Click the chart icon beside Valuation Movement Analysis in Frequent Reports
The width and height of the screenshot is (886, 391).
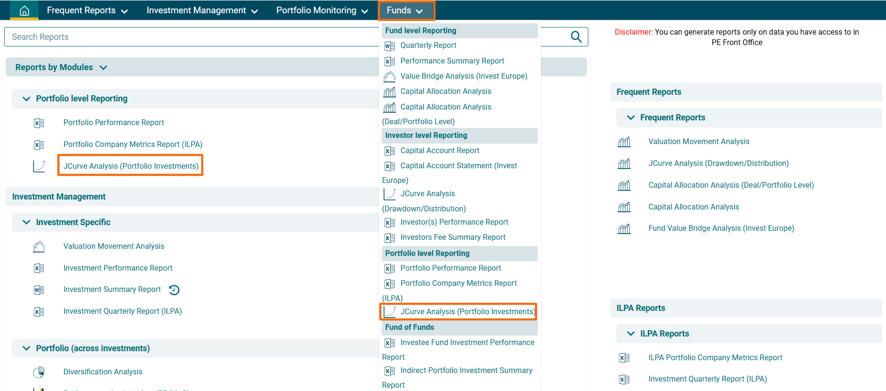pyautogui.click(x=624, y=142)
